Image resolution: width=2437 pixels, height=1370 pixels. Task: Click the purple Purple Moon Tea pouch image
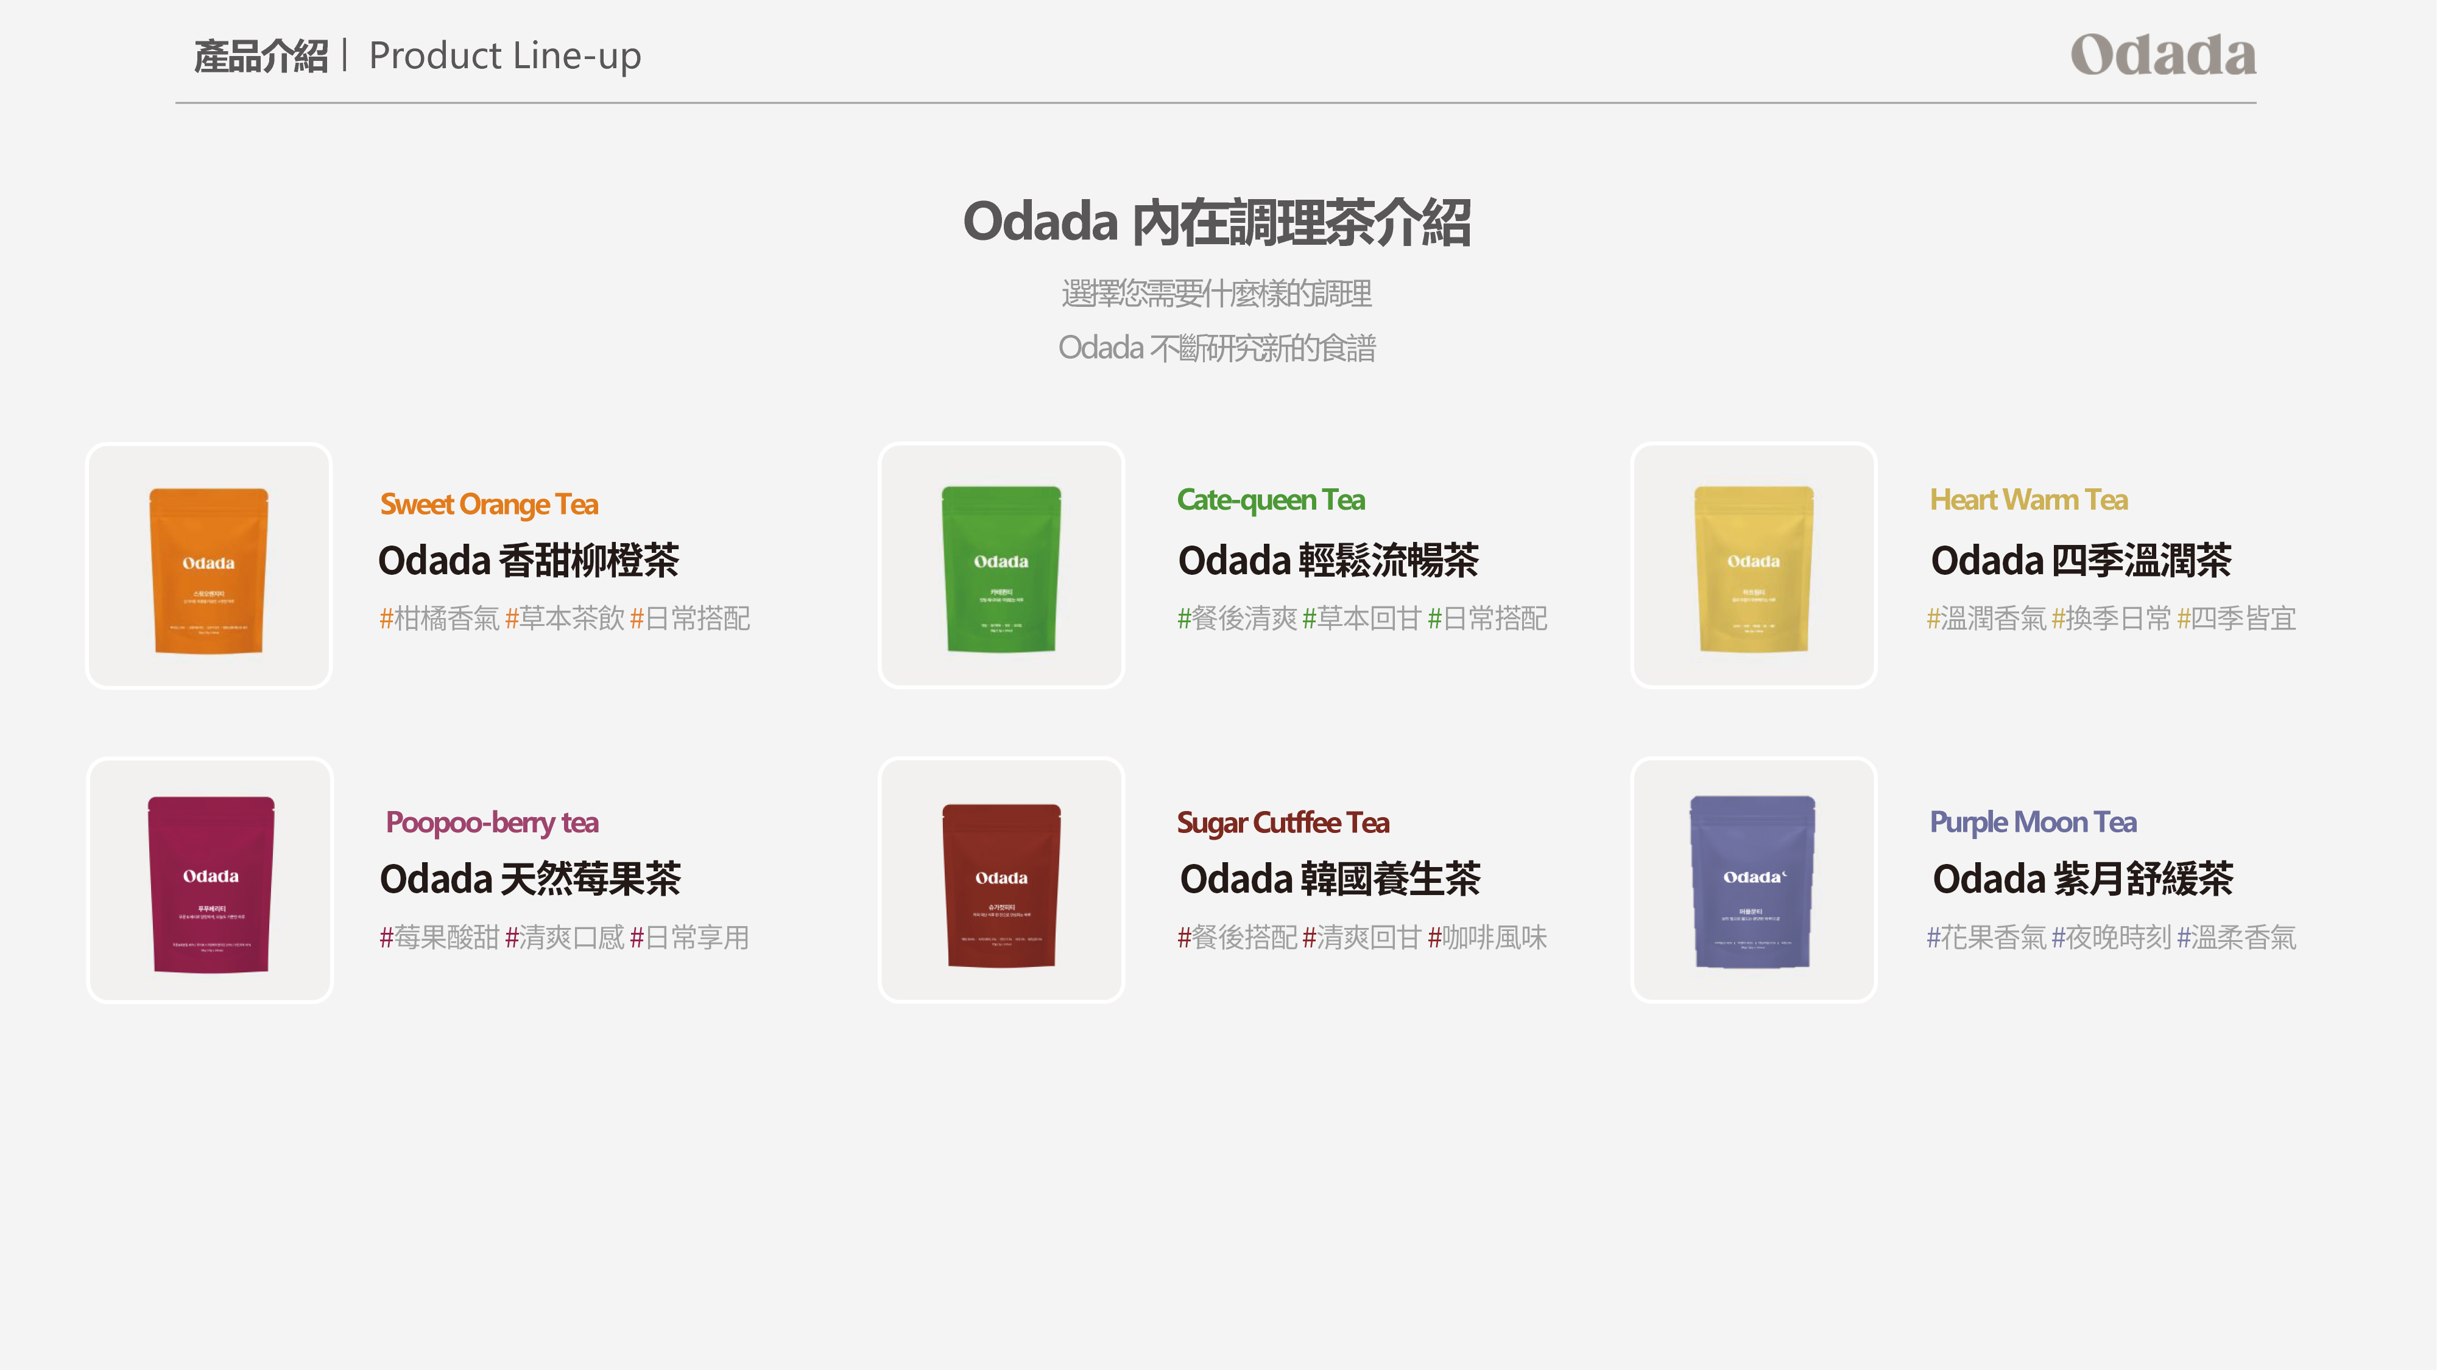[x=1753, y=881]
